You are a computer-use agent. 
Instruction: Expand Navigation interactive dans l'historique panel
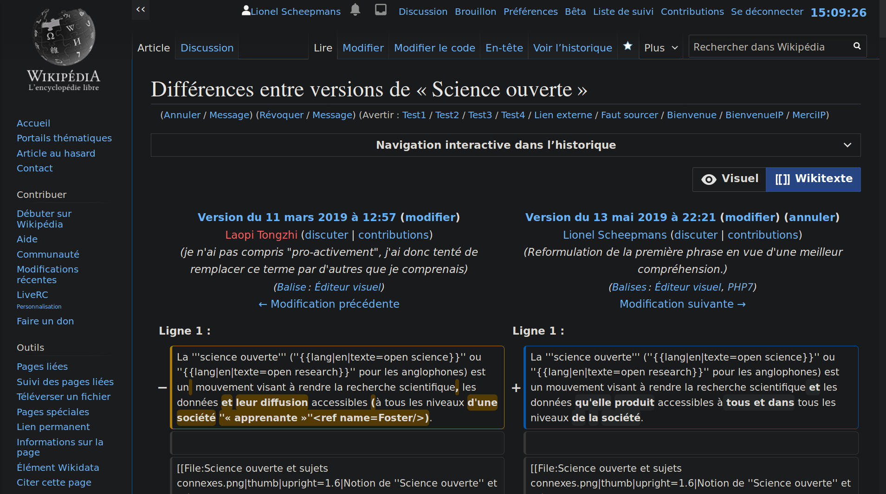[x=505, y=145]
